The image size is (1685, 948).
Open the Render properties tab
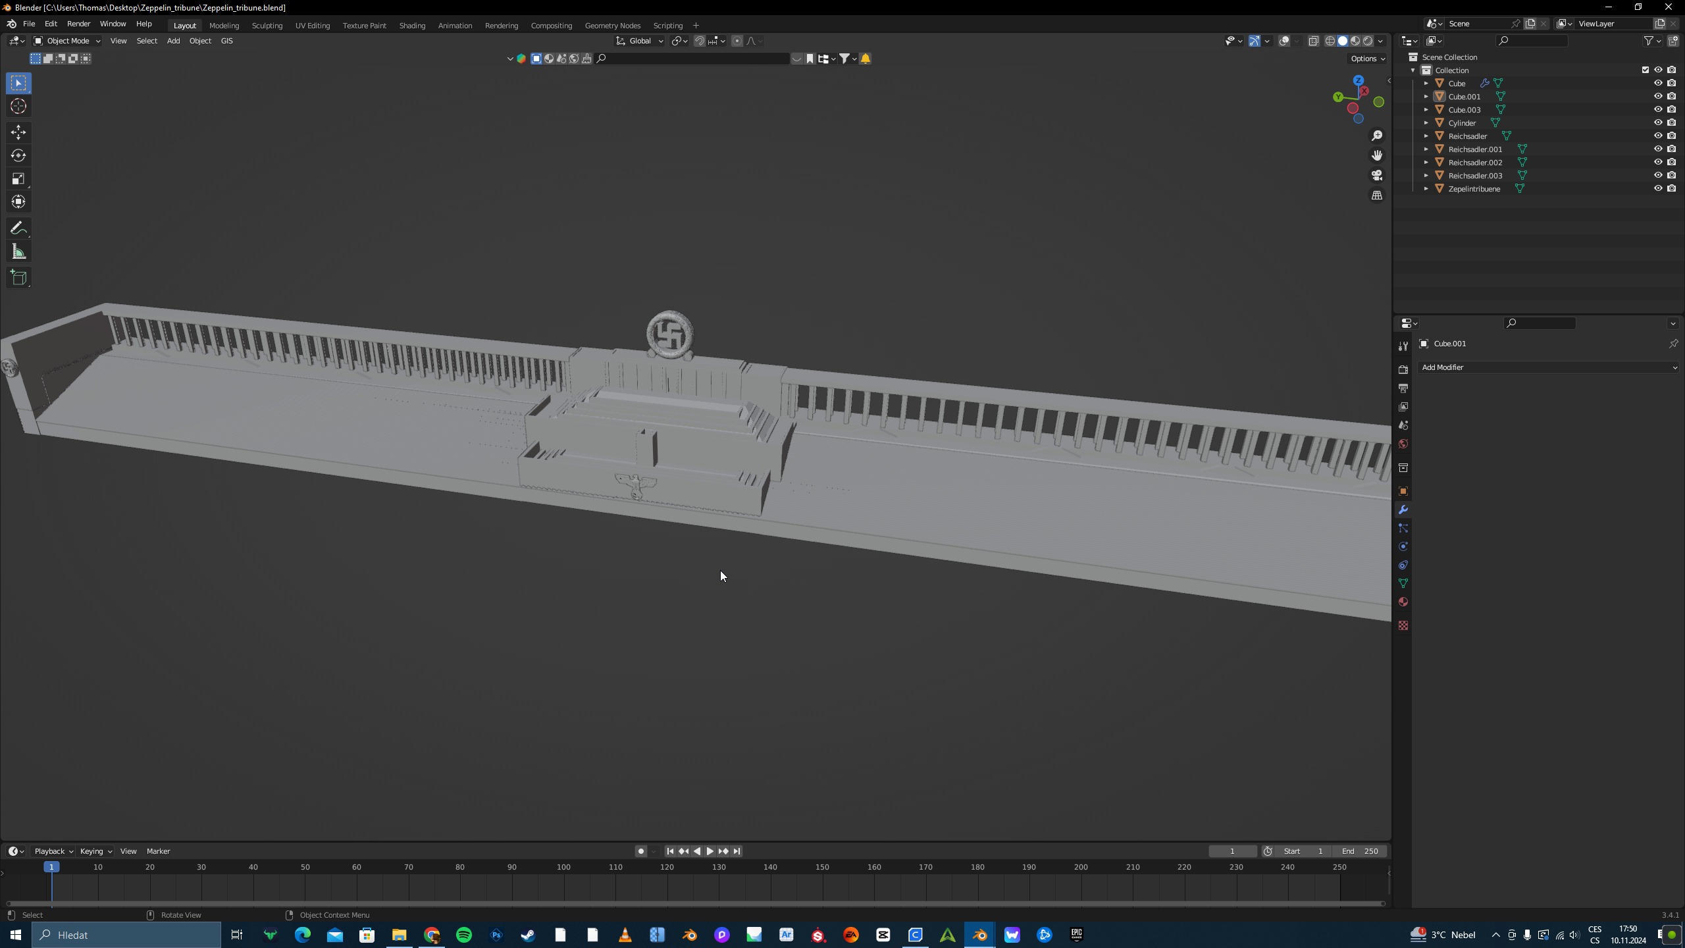[1403, 369]
